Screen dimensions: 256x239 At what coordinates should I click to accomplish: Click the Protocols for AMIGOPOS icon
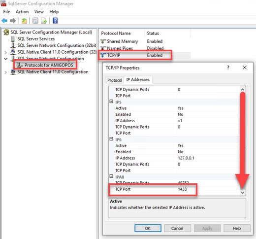tap(20, 65)
